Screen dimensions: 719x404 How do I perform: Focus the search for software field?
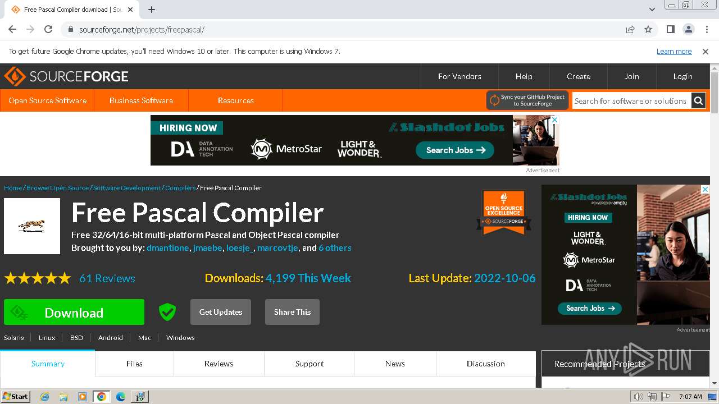631,101
